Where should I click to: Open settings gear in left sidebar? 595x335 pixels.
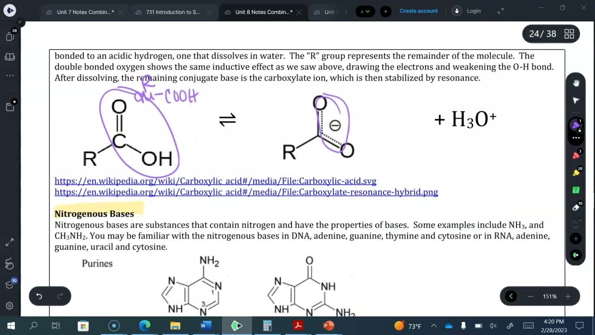(10, 306)
